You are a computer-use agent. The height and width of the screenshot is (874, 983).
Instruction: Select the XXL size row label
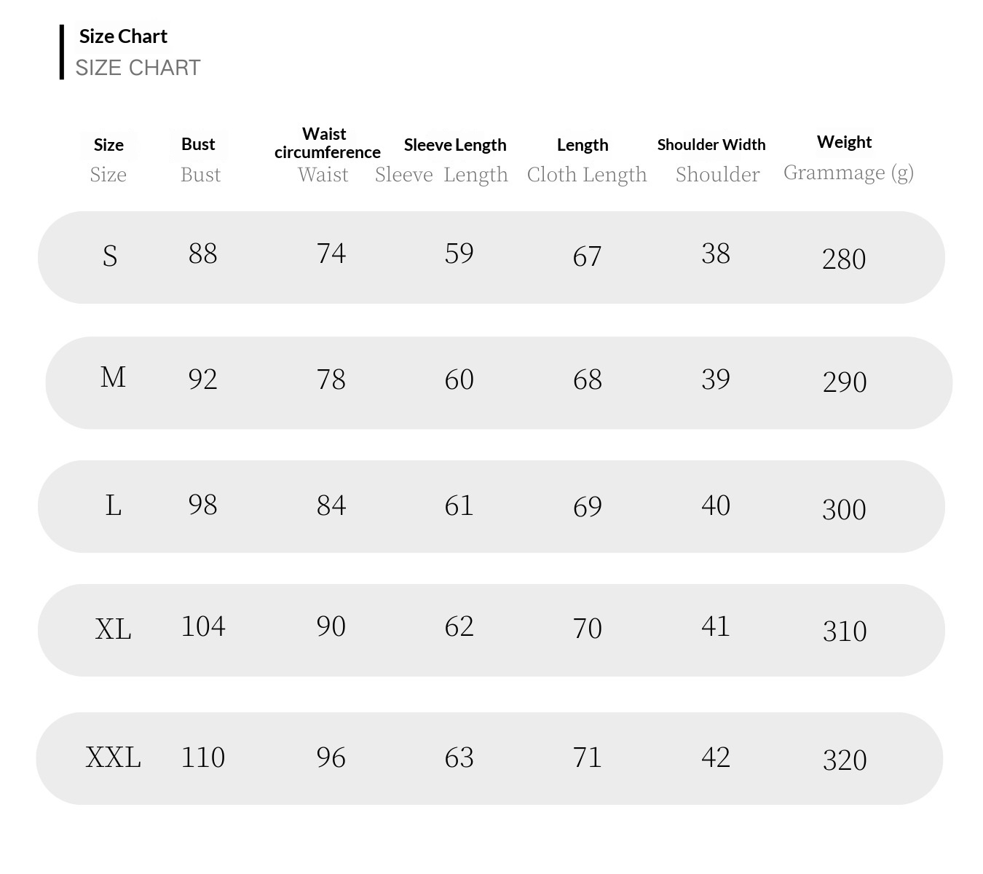click(x=113, y=757)
